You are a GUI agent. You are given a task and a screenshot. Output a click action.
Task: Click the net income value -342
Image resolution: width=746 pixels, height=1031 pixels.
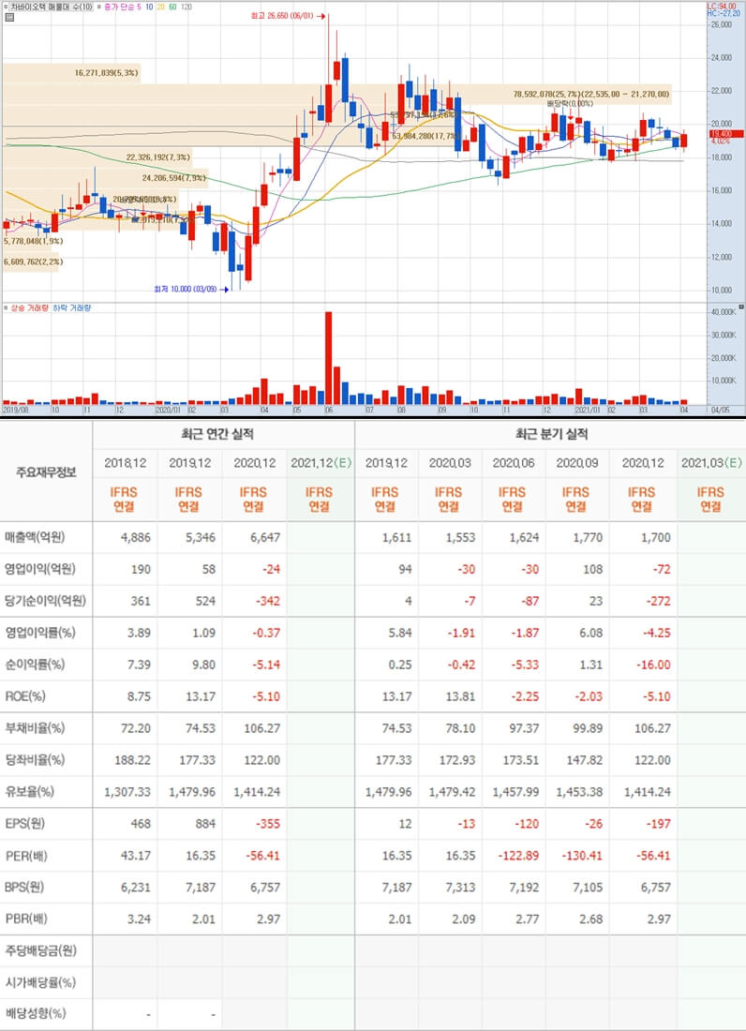point(267,600)
